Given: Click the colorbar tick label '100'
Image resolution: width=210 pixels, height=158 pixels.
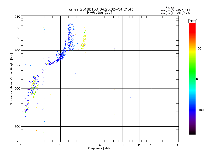Looking at the screenshot, I should (x=199, y=48).
